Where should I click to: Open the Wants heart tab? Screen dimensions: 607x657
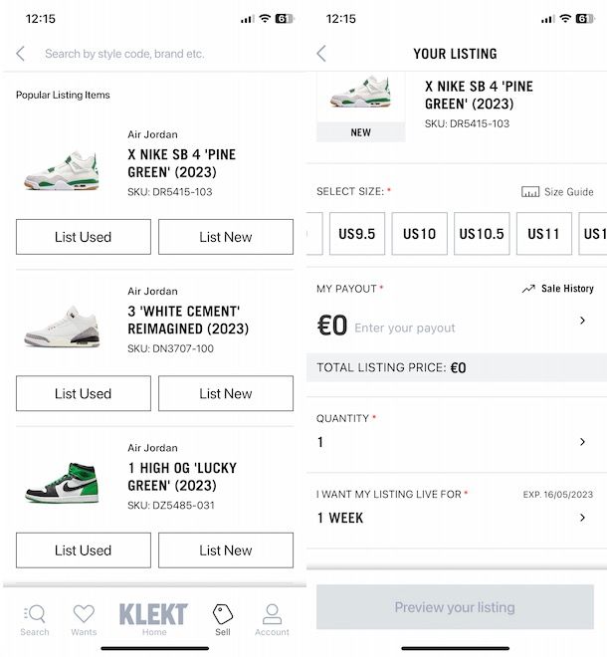pos(84,617)
